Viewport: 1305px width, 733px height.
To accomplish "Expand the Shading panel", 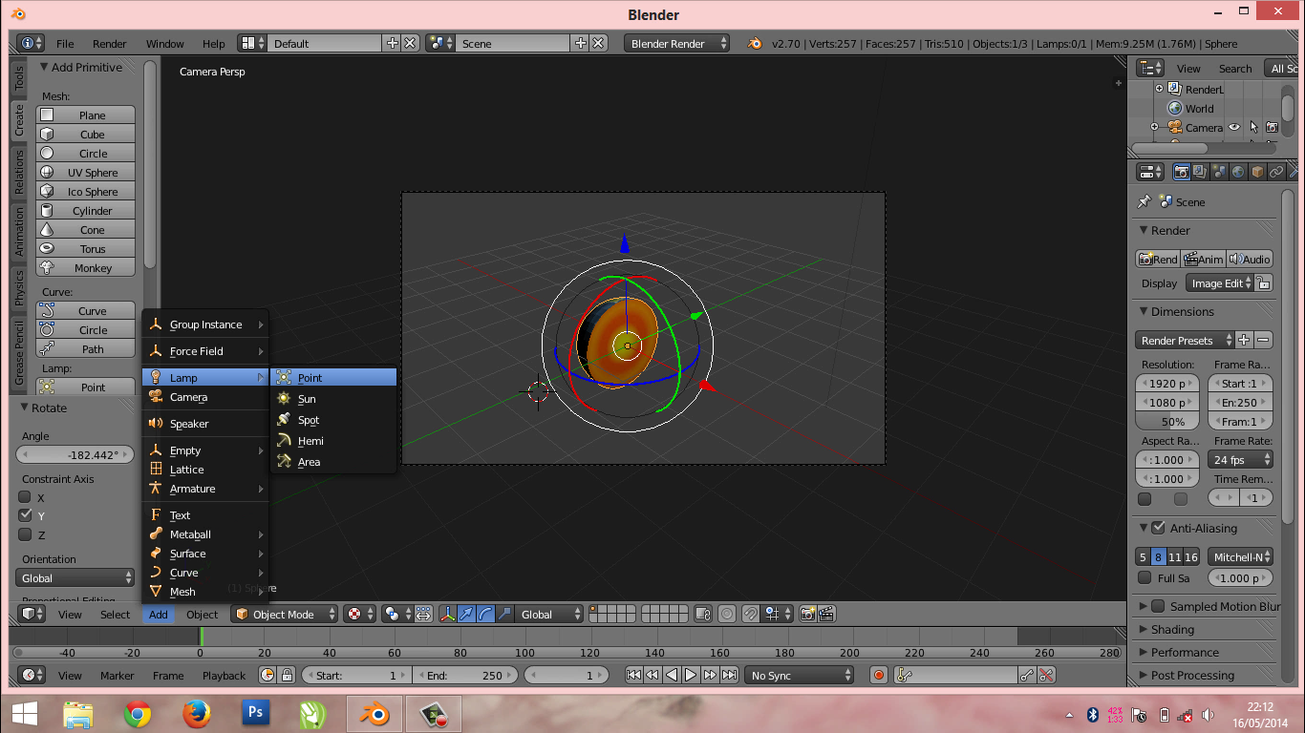I will 1172,630.
